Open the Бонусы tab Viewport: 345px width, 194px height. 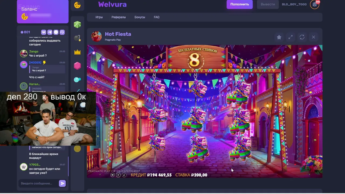click(140, 17)
